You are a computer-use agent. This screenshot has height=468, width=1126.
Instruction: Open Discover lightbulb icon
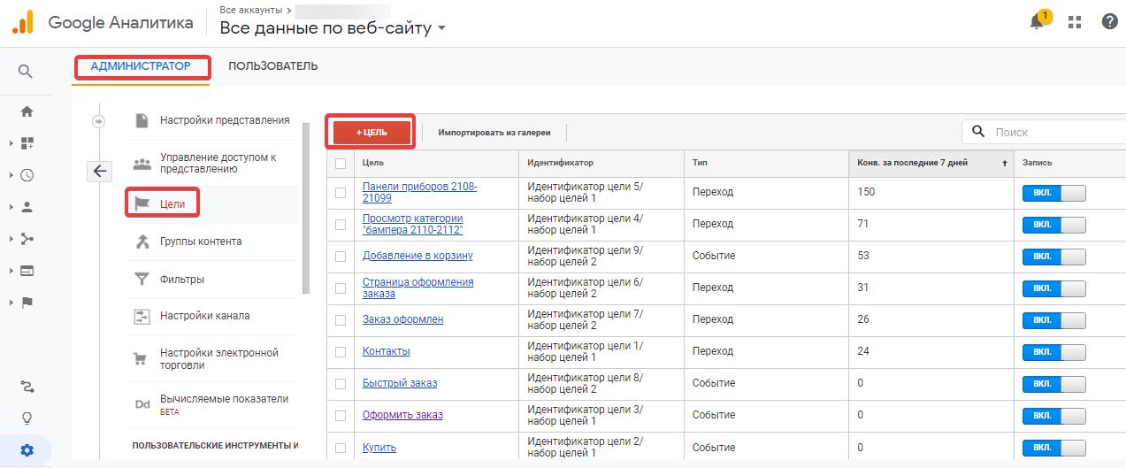click(27, 418)
